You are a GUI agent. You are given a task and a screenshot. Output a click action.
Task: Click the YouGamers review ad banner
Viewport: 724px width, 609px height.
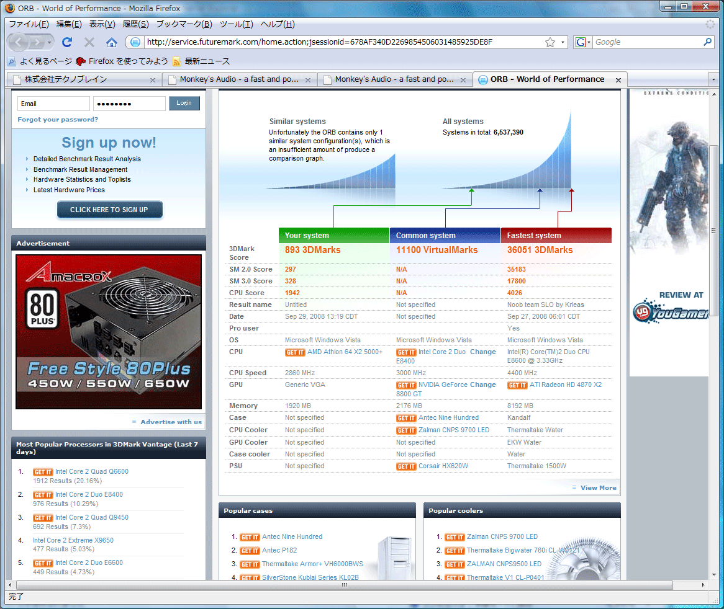tap(669, 233)
